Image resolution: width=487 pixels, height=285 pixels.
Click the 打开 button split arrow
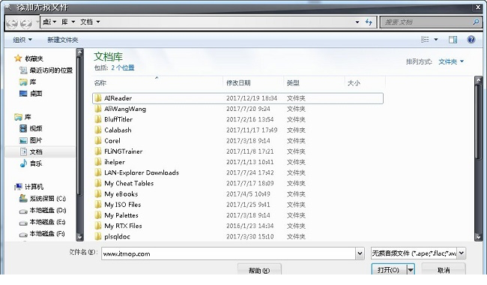[411, 270]
